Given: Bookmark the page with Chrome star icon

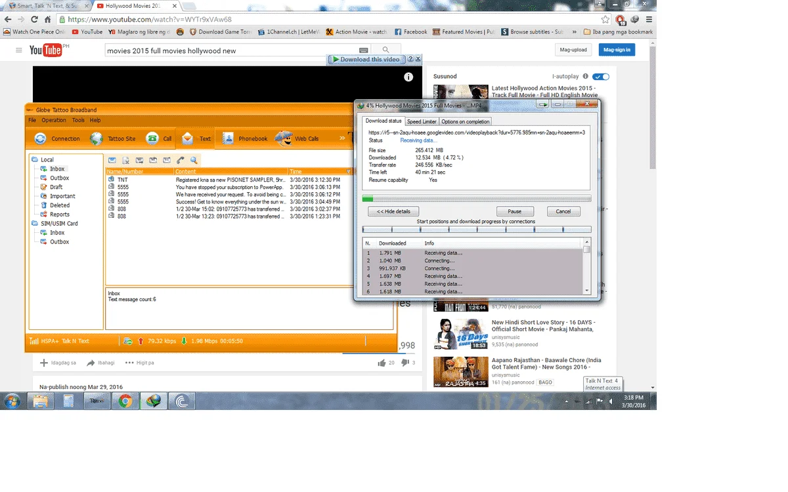Looking at the screenshot, I should [x=605, y=20].
